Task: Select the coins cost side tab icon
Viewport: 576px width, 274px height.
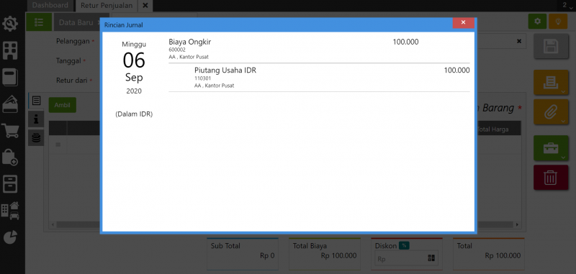Action: click(x=36, y=137)
